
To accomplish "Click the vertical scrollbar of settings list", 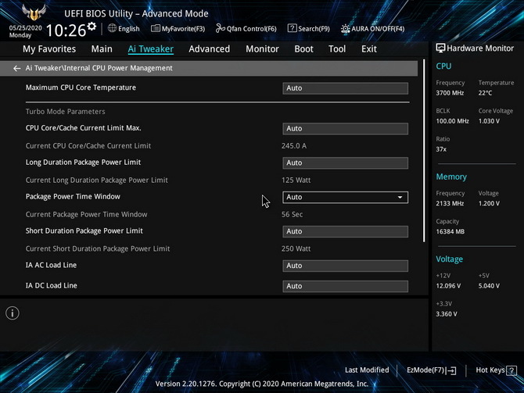I will (424, 151).
